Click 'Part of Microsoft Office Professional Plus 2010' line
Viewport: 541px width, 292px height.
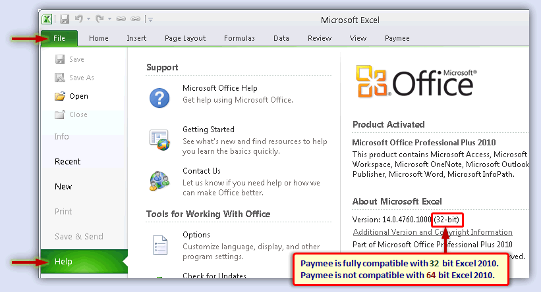(x=432, y=245)
